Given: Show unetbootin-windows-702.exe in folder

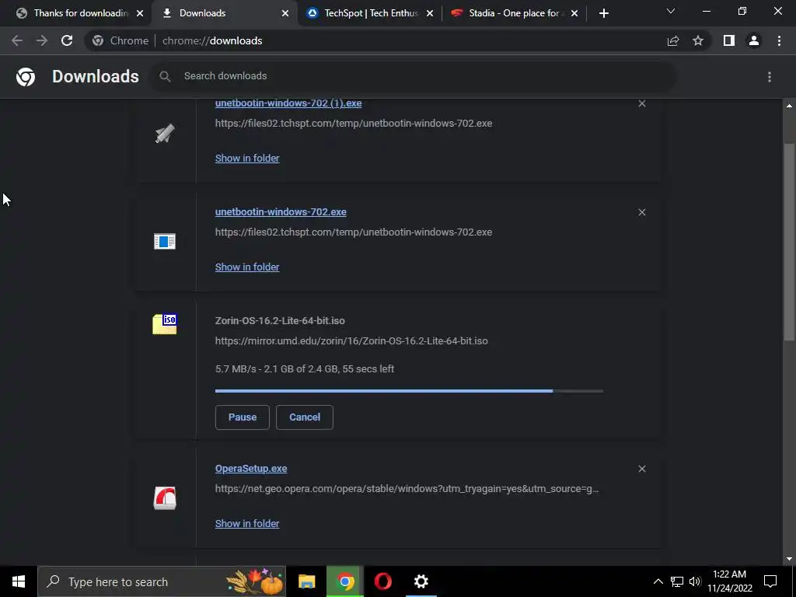Looking at the screenshot, I should 247,267.
